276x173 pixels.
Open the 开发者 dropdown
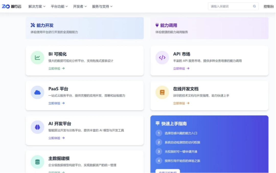pos(80,6)
